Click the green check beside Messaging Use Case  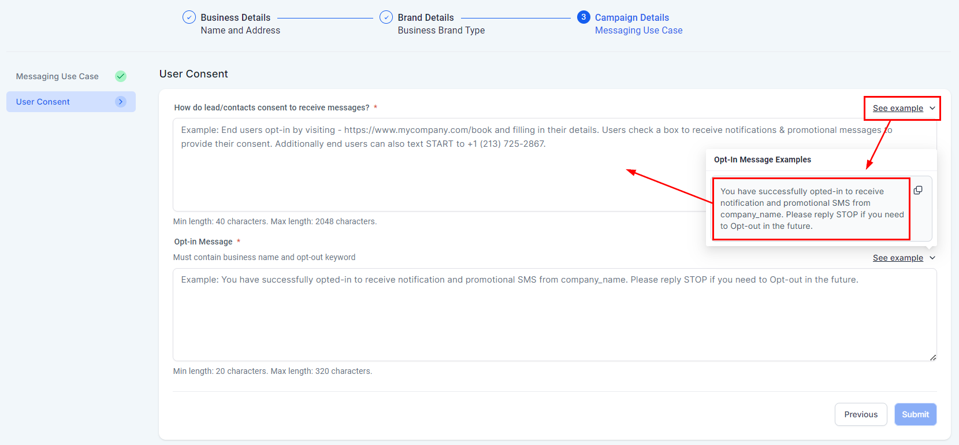pyautogui.click(x=121, y=76)
